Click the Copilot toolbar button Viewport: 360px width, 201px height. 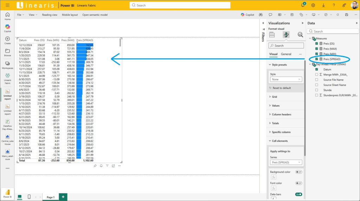pos(247,15)
